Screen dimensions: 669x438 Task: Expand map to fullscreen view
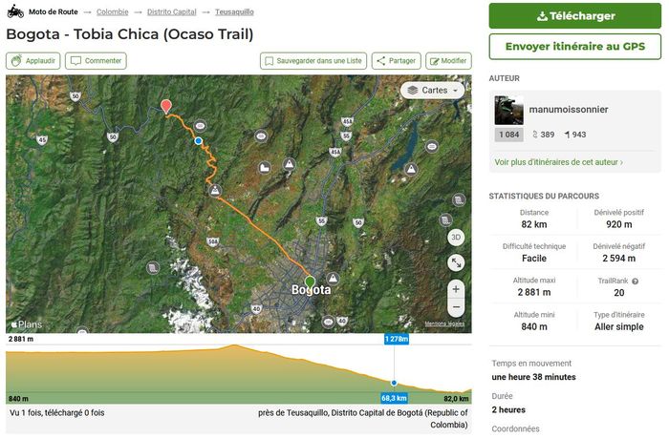tap(456, 262)
